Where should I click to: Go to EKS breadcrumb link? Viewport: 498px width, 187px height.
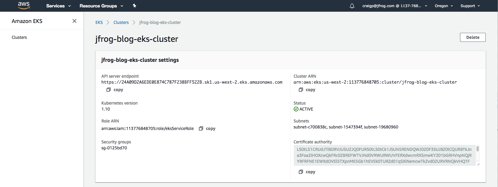(x=99, y=22)
